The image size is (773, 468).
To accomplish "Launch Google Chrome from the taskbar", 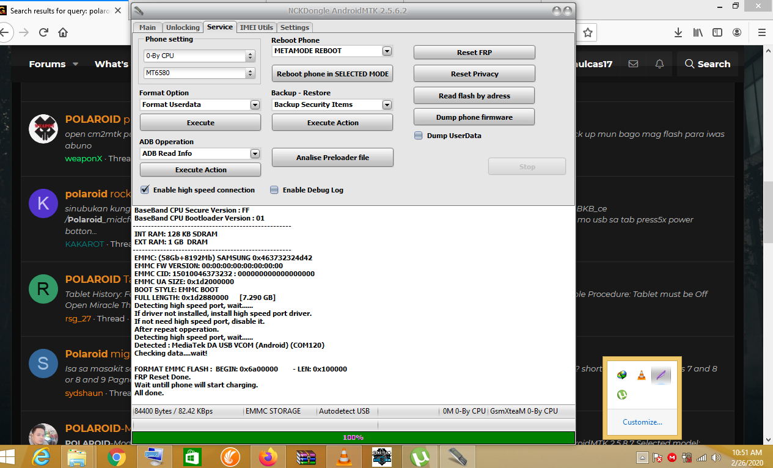I will 116,456.
